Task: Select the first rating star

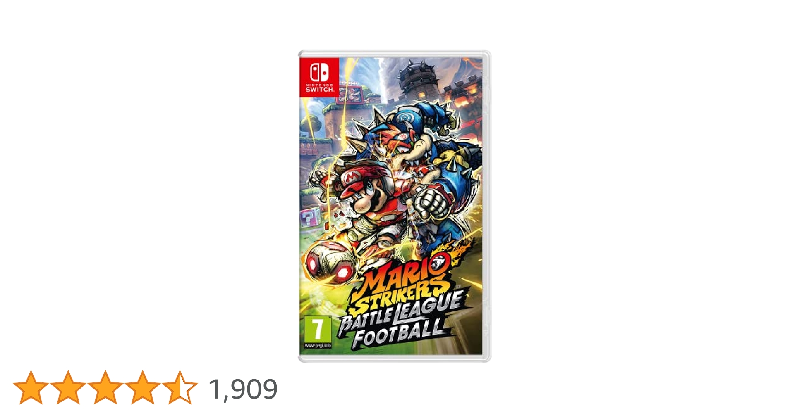Action: pyautogui.click(x=31, y=387)
